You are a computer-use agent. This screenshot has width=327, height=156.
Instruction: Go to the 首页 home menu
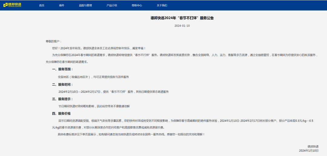pos(42,5)
